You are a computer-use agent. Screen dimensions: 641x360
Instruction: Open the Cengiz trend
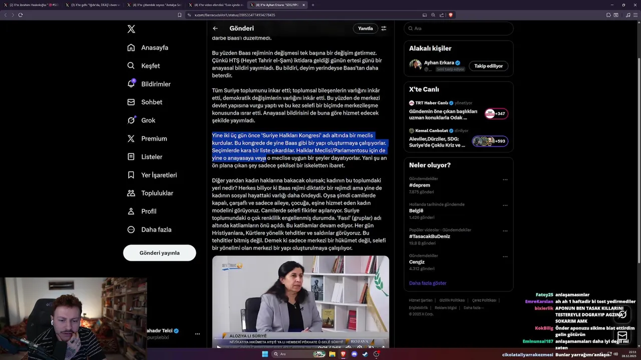click(x=417, y=261)
